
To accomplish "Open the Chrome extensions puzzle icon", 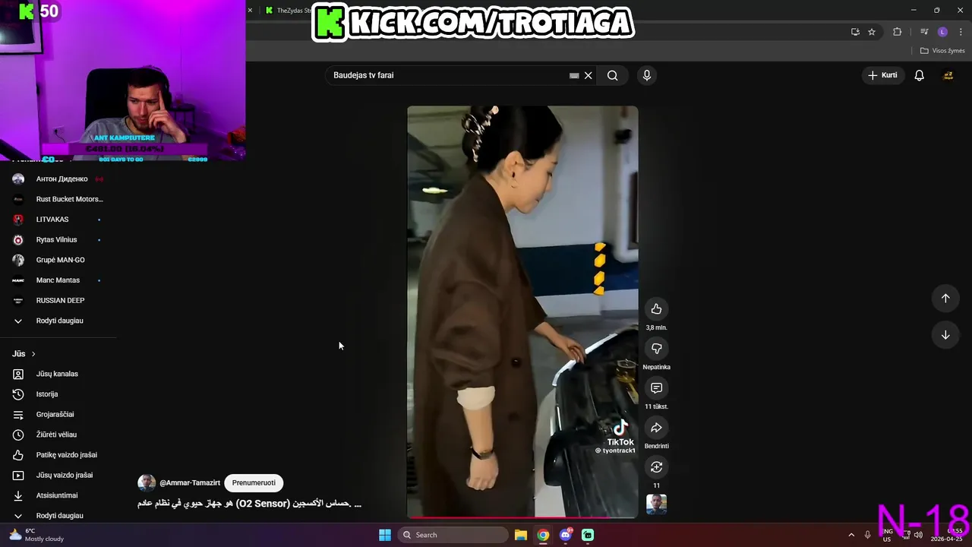I will [x=897, y=32].
